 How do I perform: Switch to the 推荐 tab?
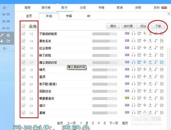click(x=27, y=8)
